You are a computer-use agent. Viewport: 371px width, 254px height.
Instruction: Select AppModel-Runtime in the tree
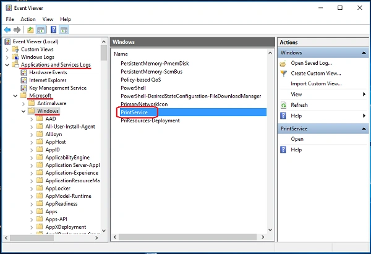(x=69, y=196)
